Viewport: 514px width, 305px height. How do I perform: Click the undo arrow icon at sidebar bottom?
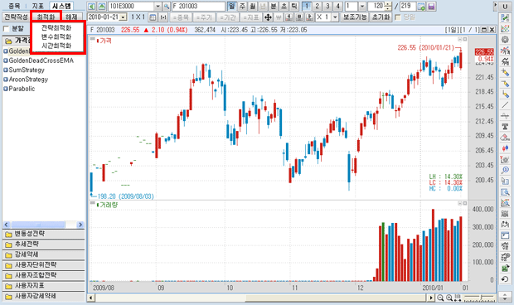click(x=505, y=278)
